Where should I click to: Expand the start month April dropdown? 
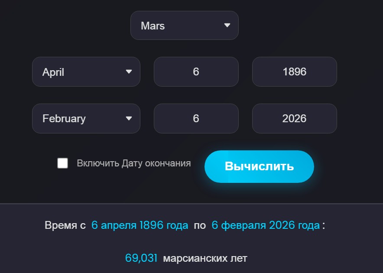coord(86,72)
